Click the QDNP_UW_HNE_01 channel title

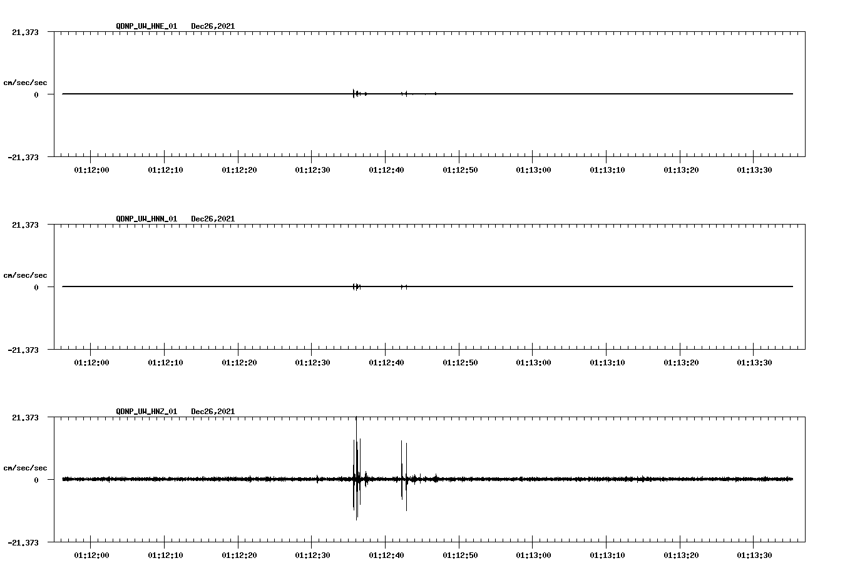tap(146, 26)
